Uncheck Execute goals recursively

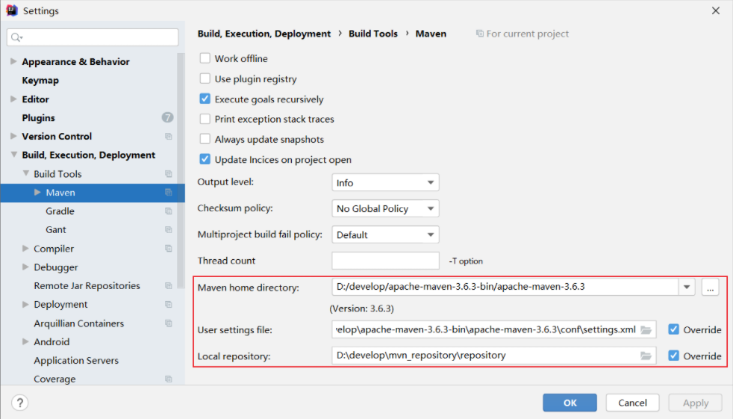tap(205, 99)
